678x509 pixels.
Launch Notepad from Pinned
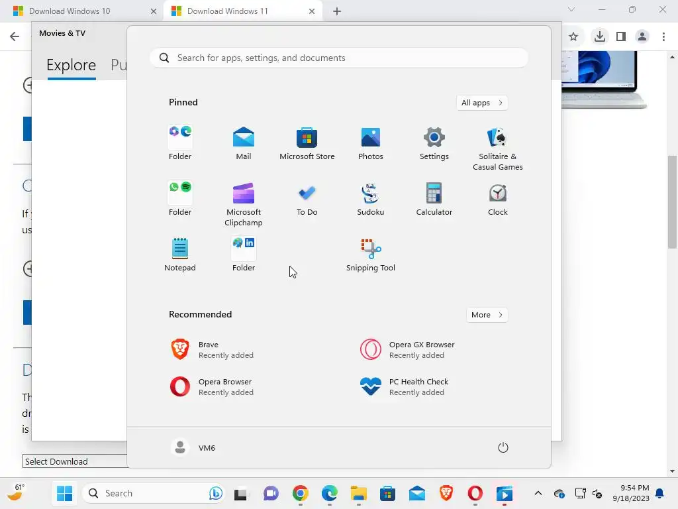180,254
